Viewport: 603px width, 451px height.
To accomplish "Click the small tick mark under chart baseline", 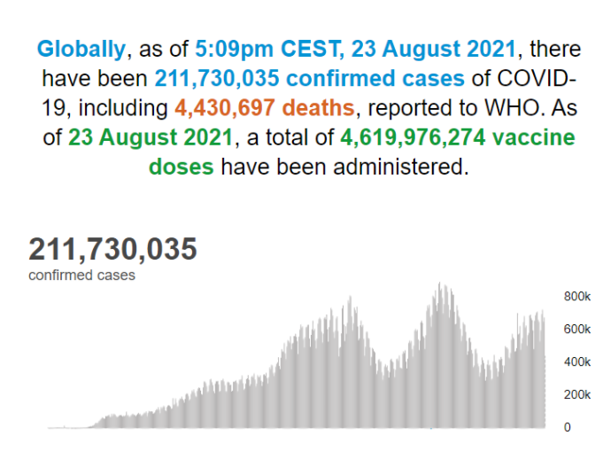I will pyautogui.click(x=431, y=430).
